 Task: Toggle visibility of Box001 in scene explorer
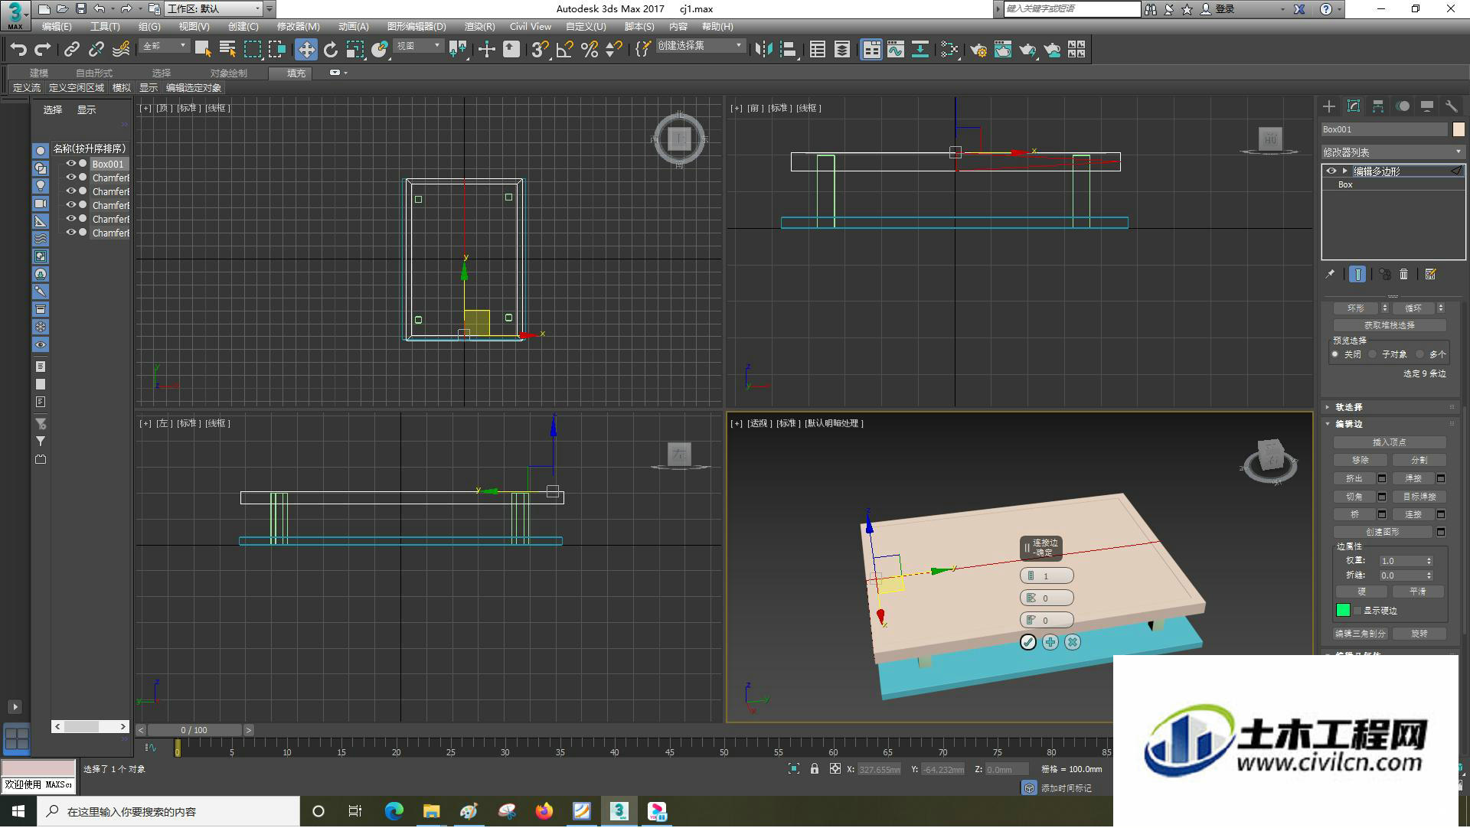[70, 164]
